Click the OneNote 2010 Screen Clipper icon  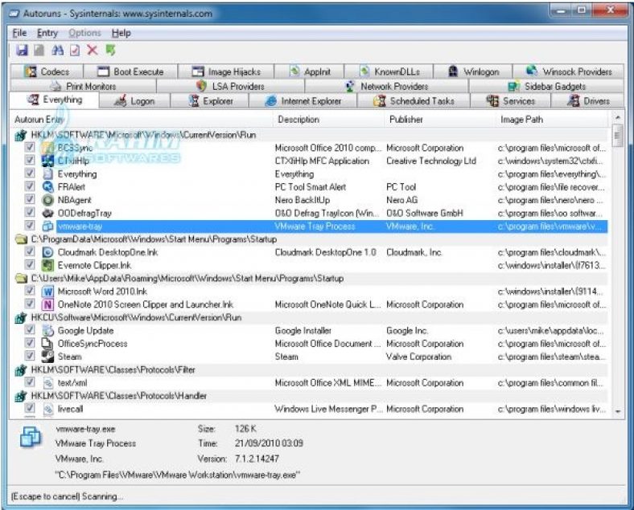pos(47,304)
